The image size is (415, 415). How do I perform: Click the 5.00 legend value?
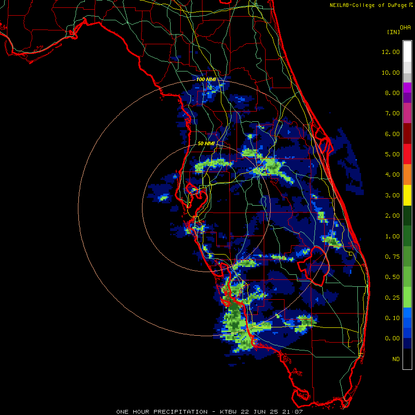(392, 154)
